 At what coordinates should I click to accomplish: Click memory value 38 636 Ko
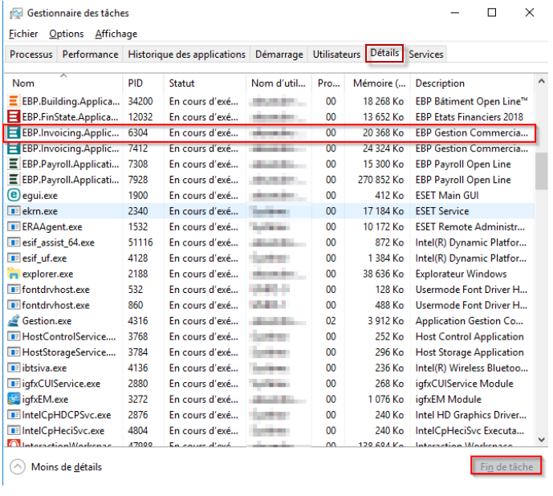[384, 274]
